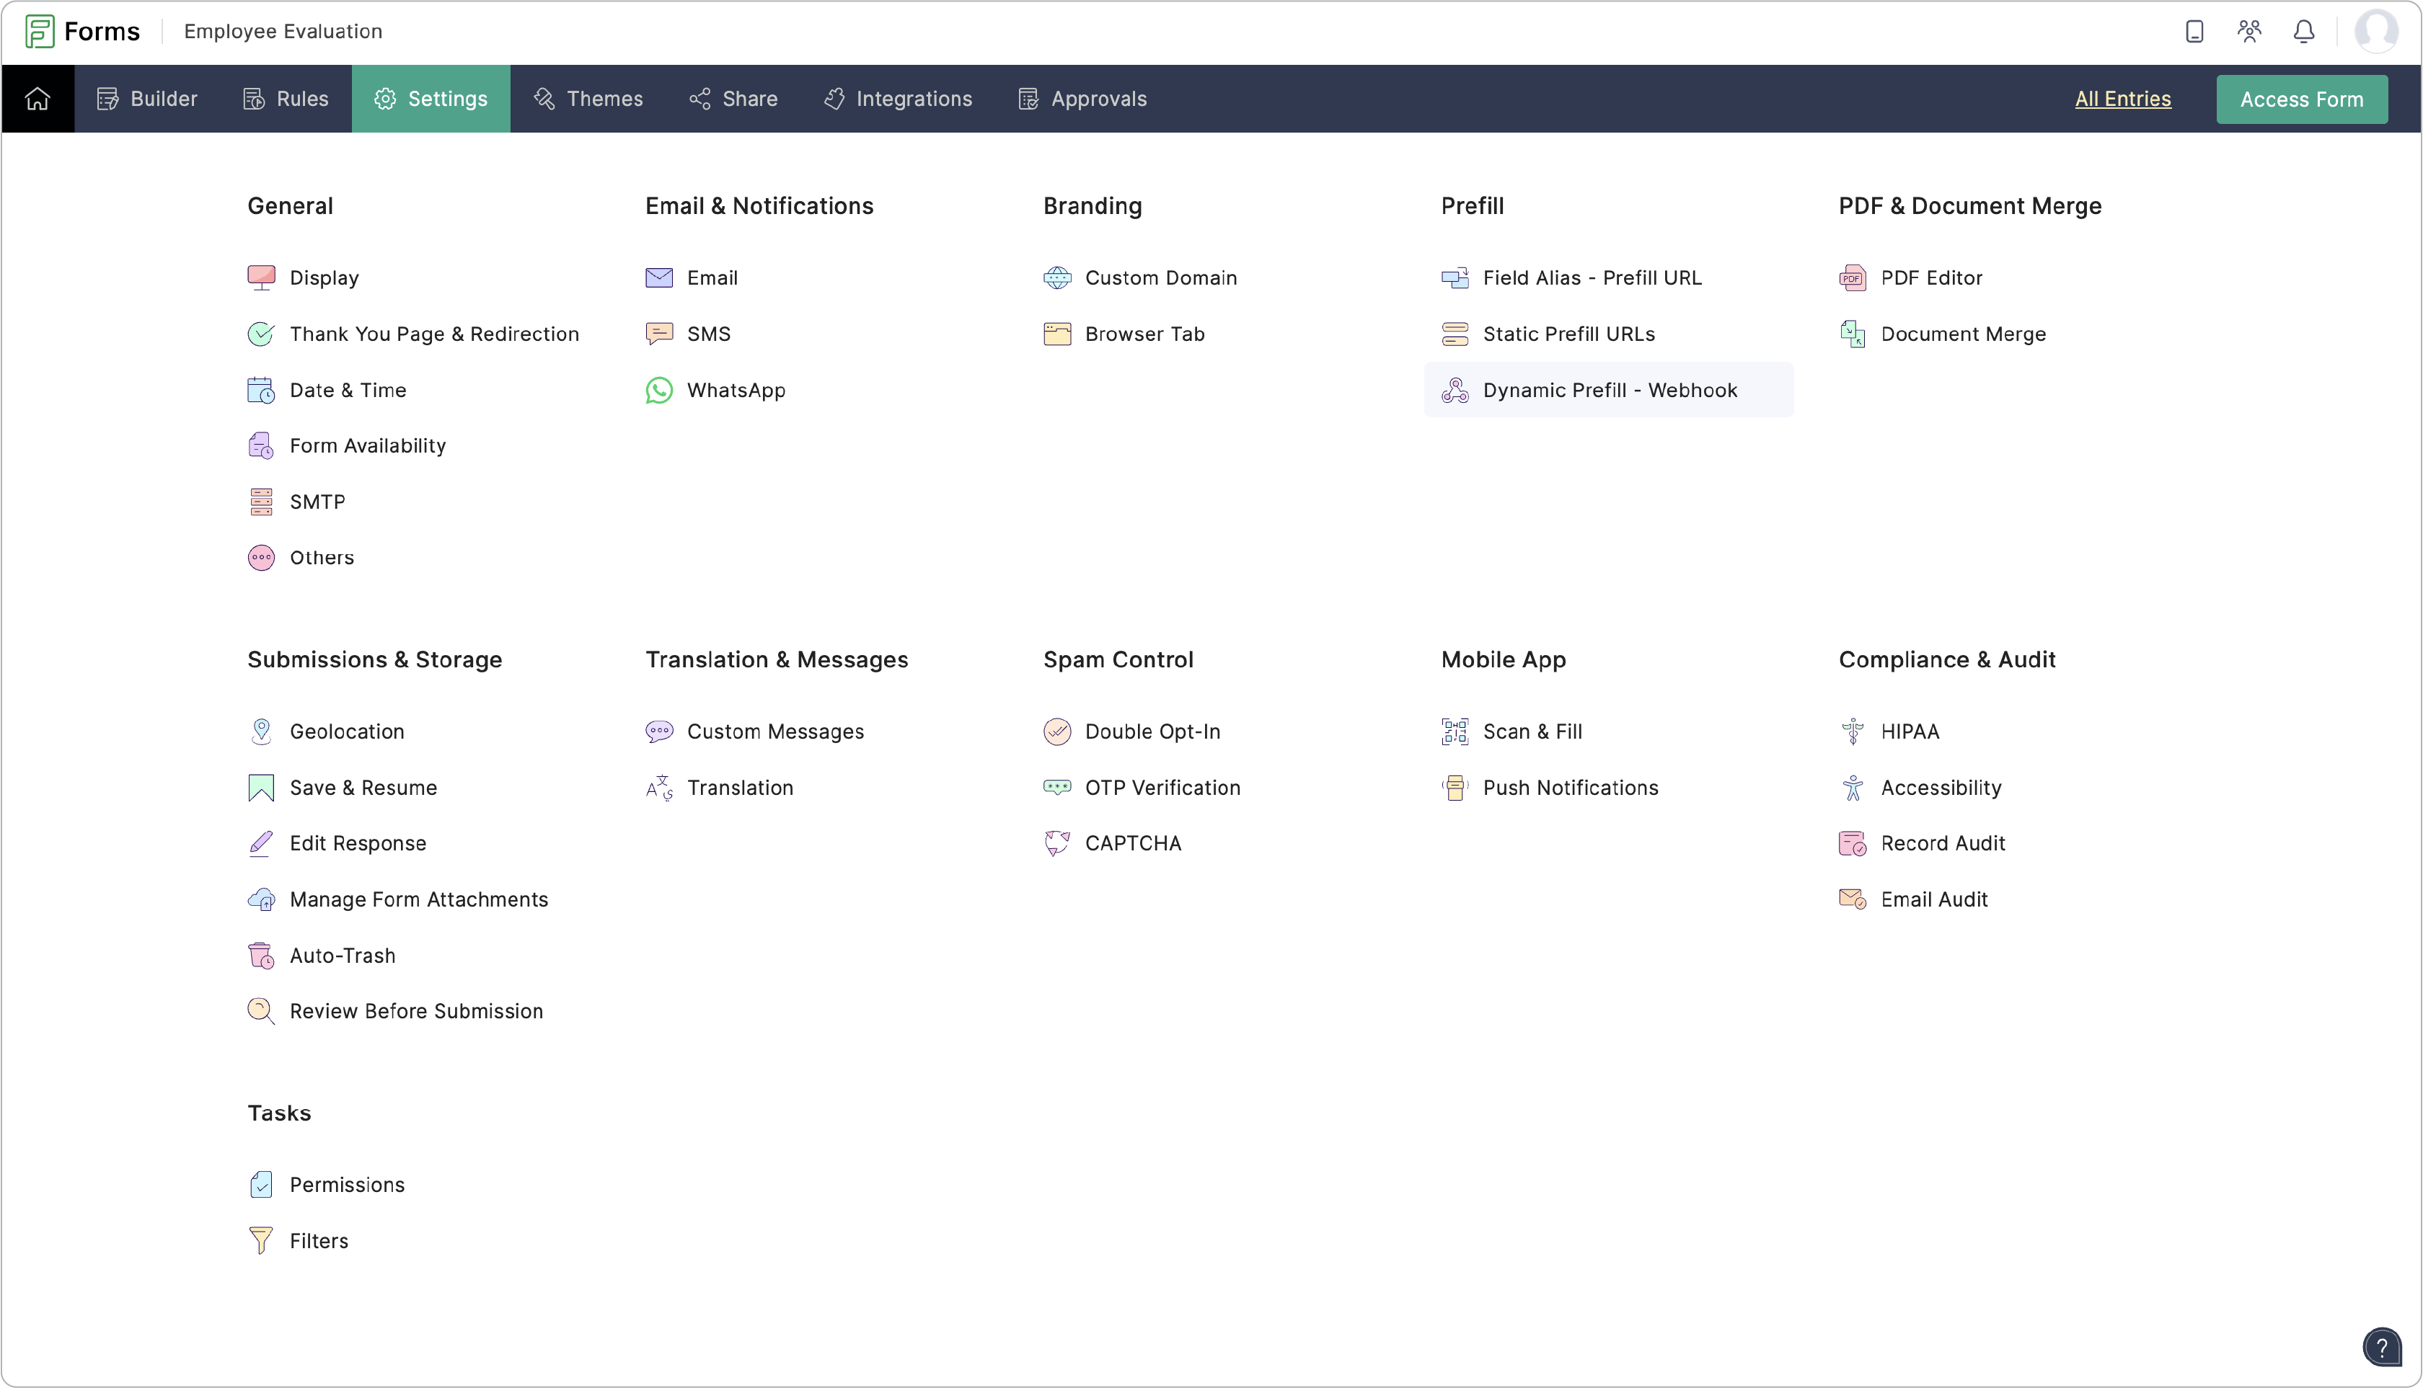Switch to the Builder tab
Screen dimensions: 2423x1388
pos(146,98)
